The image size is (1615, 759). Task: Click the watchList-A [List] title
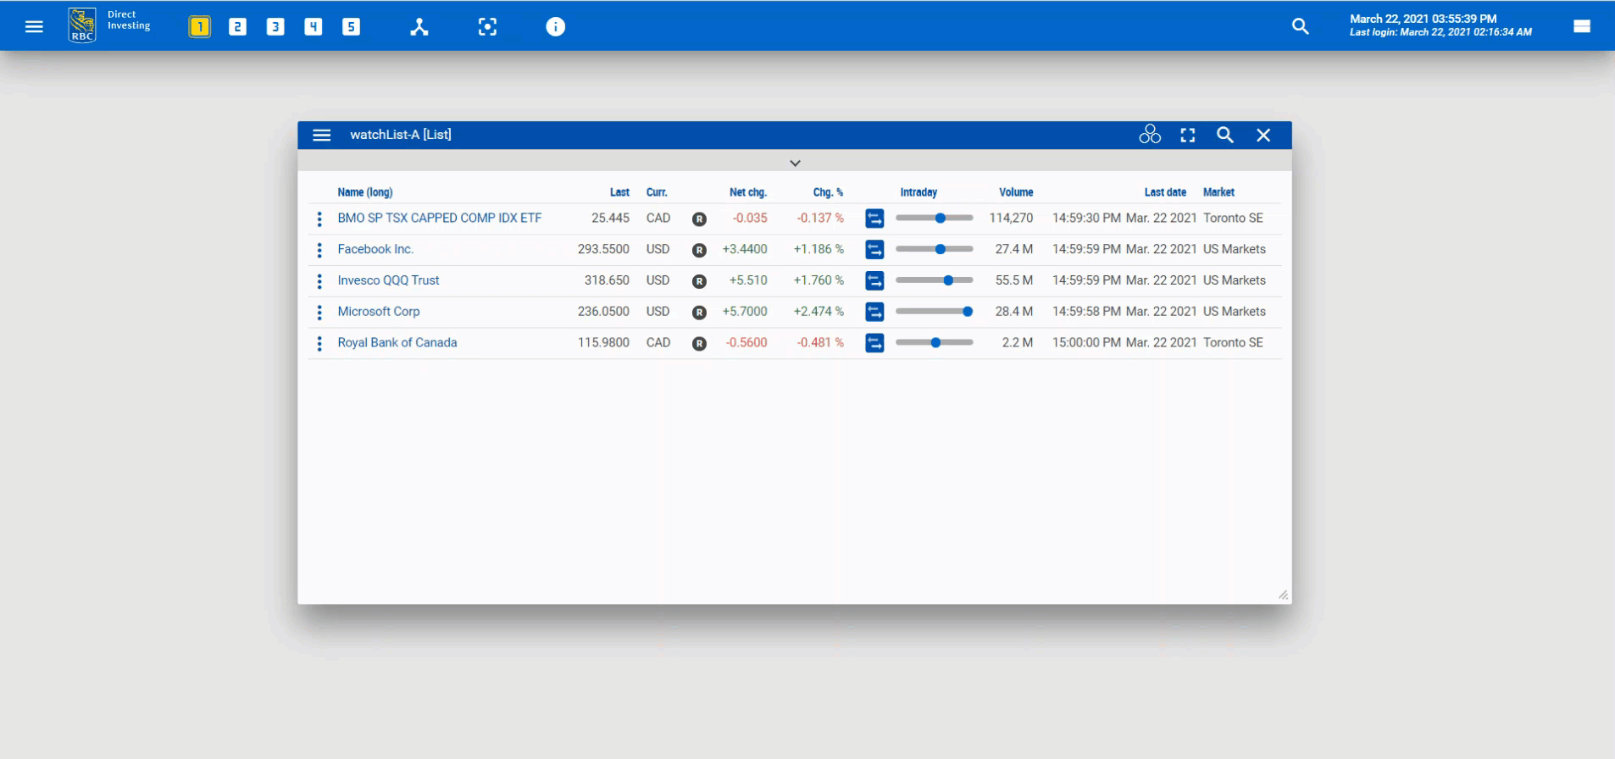401,135
